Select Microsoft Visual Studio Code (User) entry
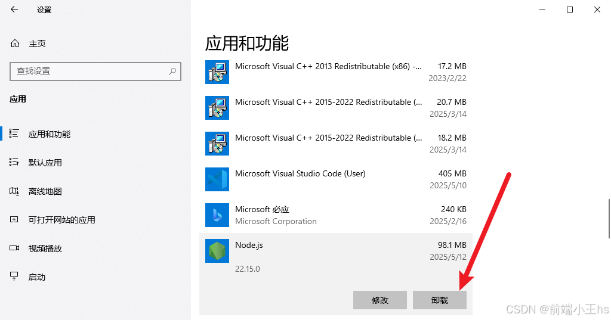 [301, 173]
